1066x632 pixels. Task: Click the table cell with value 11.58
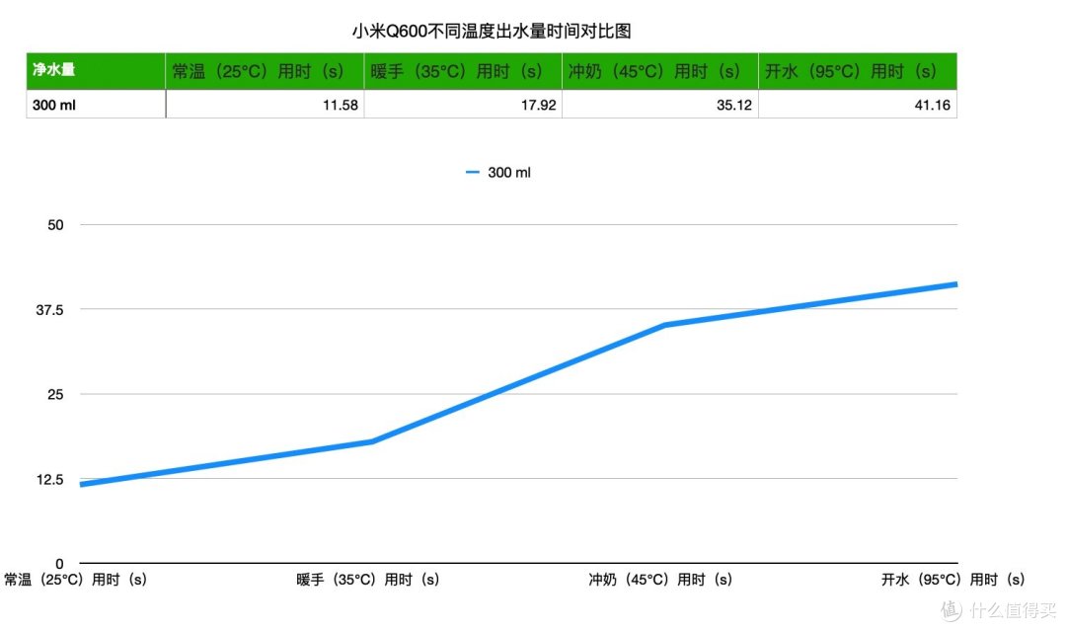pyautogui.click(x=265, y=104)
